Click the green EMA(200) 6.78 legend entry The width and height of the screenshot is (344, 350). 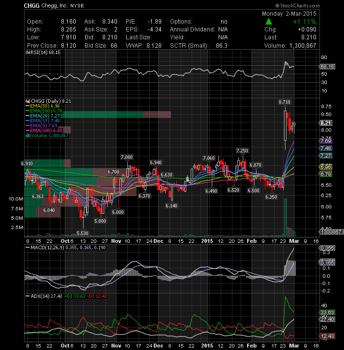44,111
